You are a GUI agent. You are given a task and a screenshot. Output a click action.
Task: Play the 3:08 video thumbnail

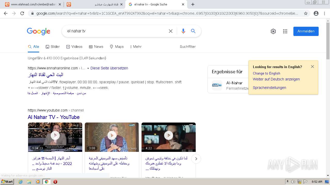(x=112, y=137)
